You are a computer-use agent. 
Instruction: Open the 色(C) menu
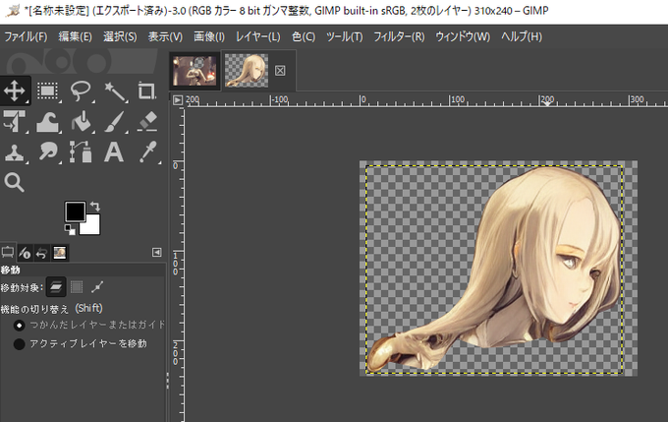point(304,36)
